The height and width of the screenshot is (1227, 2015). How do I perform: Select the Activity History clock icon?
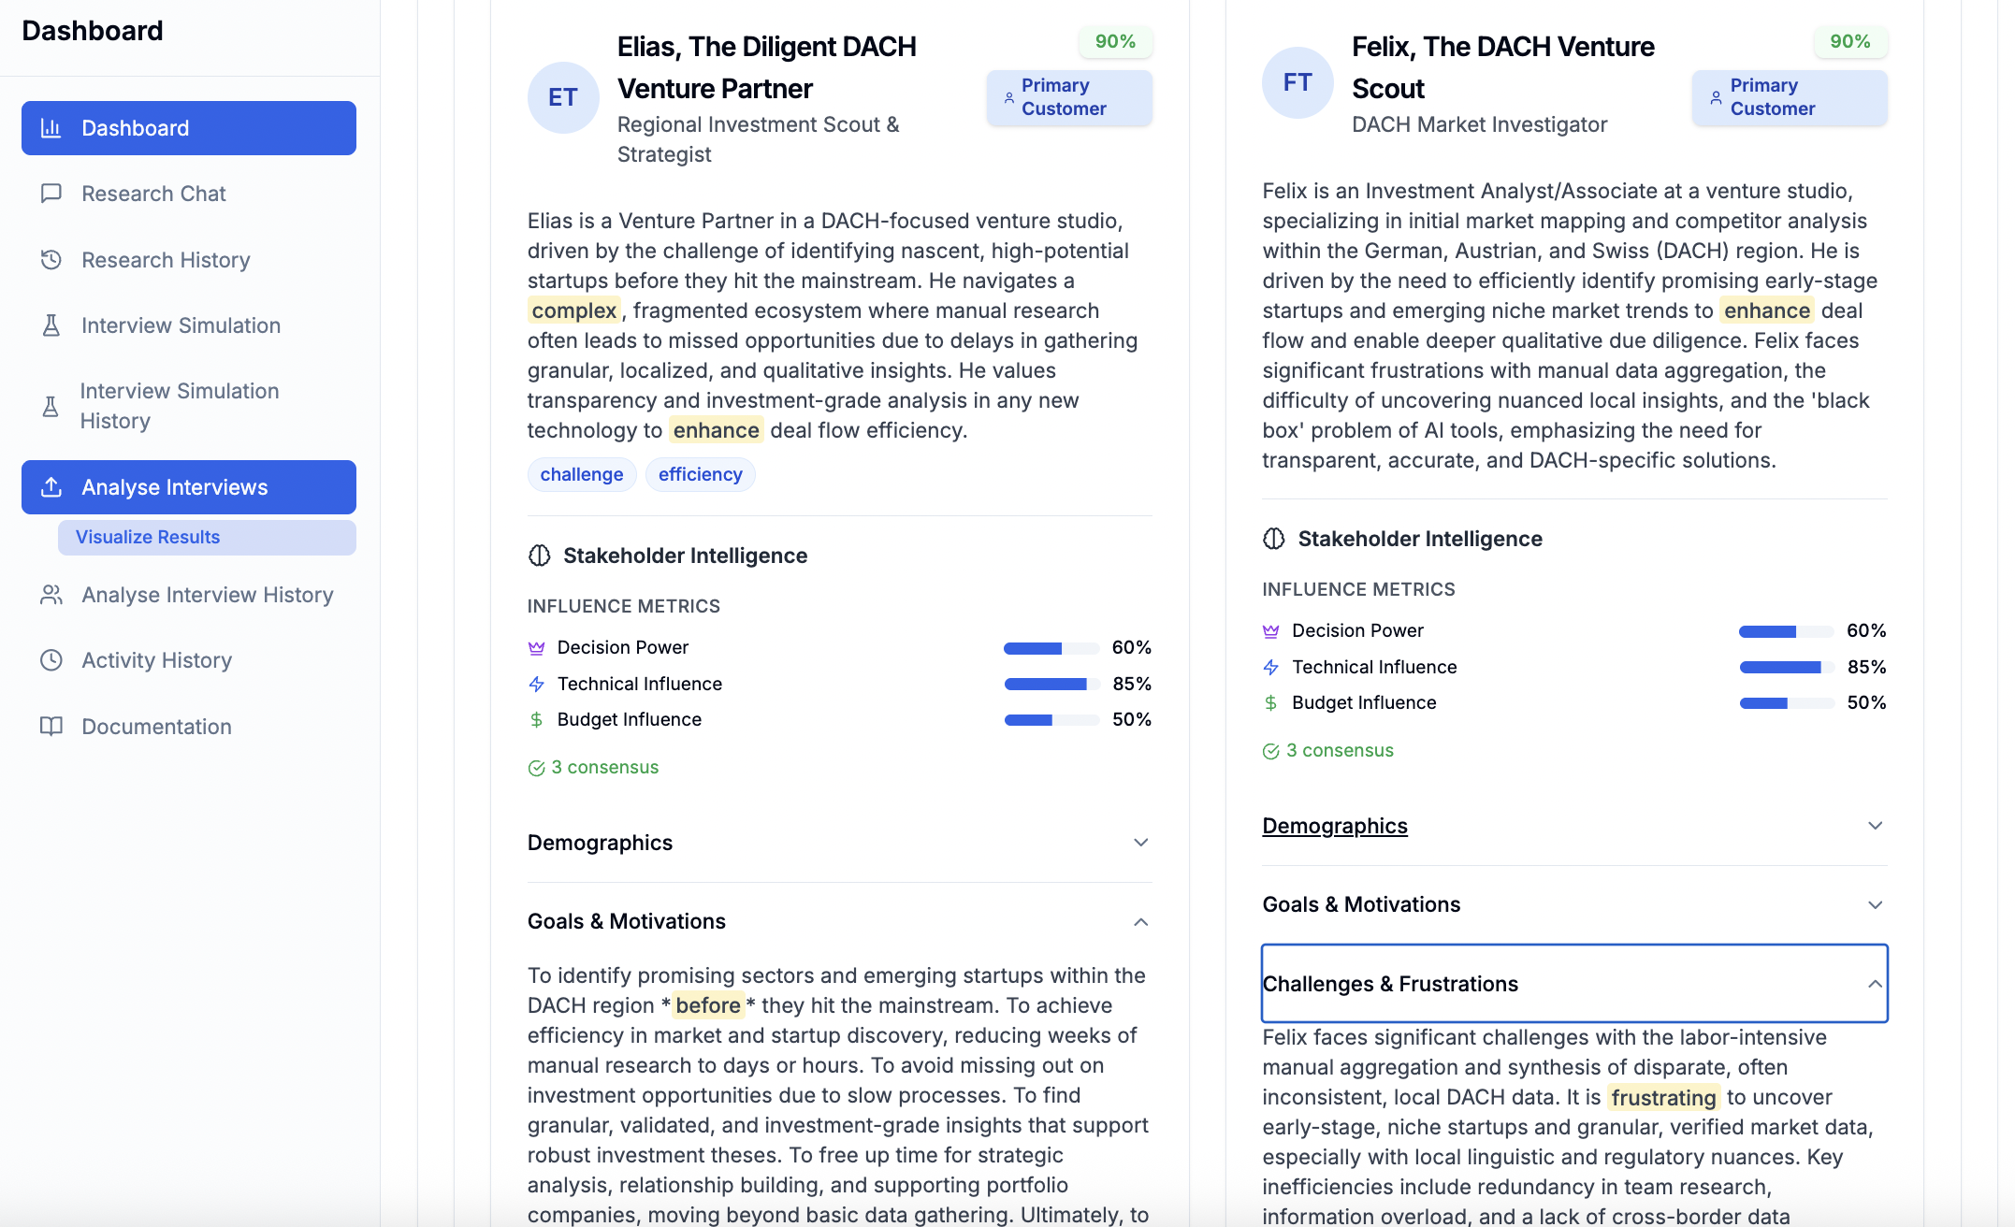pyautogui.click(x=51, y=660)
